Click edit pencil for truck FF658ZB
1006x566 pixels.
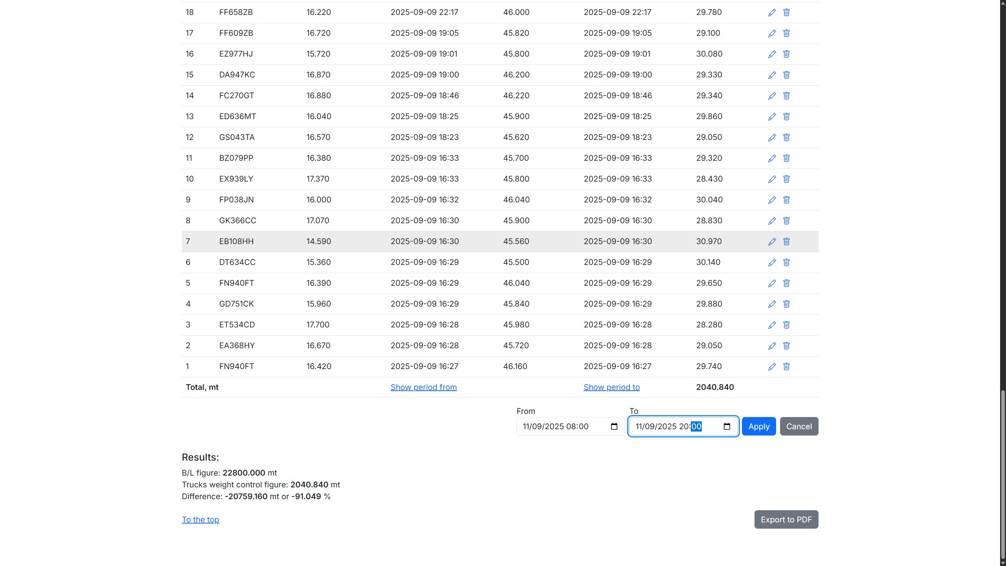tap(772, 13)
